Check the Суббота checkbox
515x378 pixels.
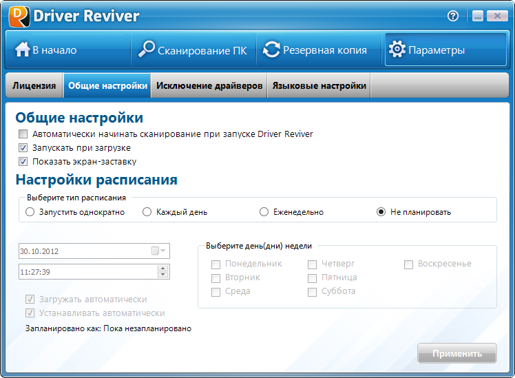point(312,292)
